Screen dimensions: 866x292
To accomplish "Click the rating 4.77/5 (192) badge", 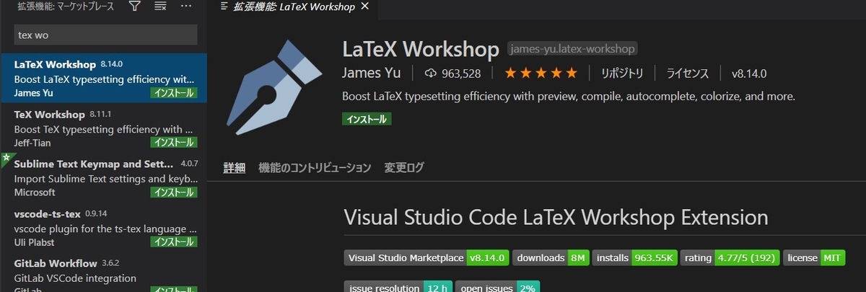I will point(730,257).
